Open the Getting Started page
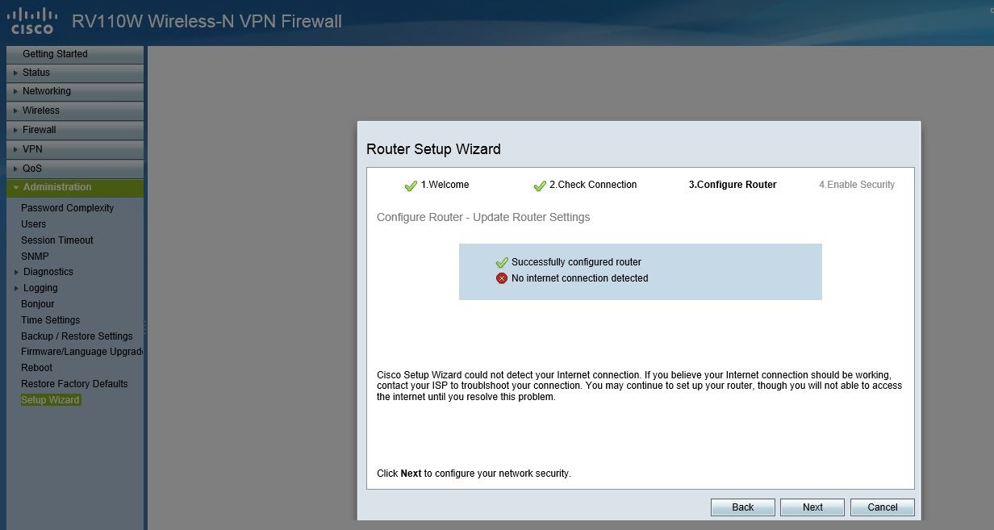 point(55,54)
